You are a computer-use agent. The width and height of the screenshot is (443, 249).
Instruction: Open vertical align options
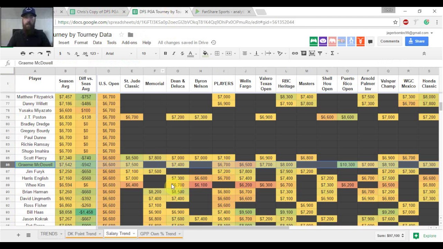pyautogui.click(x=257, y=53)
